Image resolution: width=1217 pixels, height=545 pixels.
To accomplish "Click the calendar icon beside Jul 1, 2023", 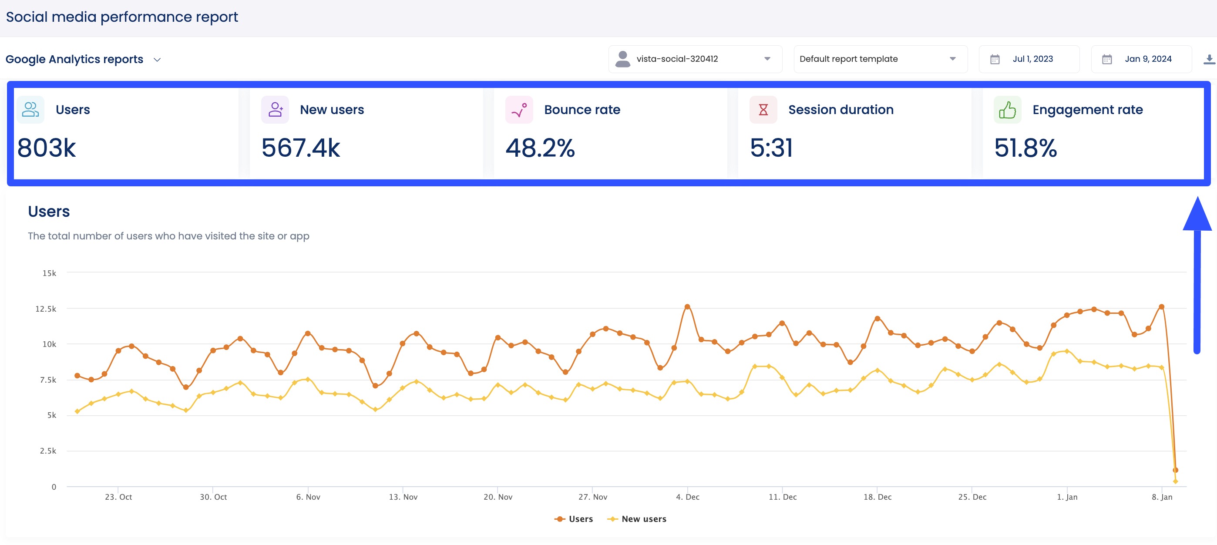I will coord(995,59).
